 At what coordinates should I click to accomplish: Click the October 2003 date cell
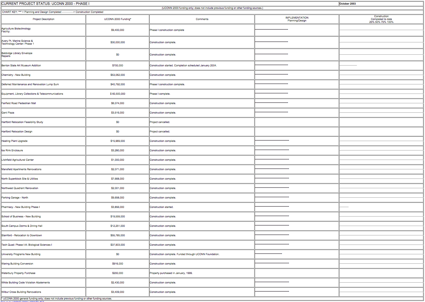[x=347, y=4]
